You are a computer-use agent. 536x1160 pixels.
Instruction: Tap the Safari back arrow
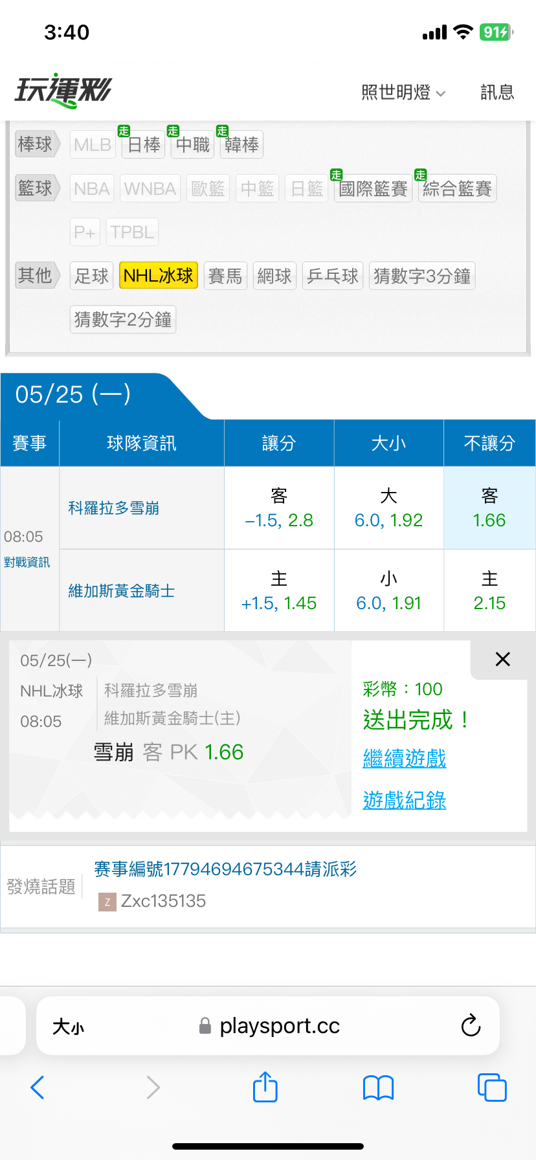pos(38,1087)
